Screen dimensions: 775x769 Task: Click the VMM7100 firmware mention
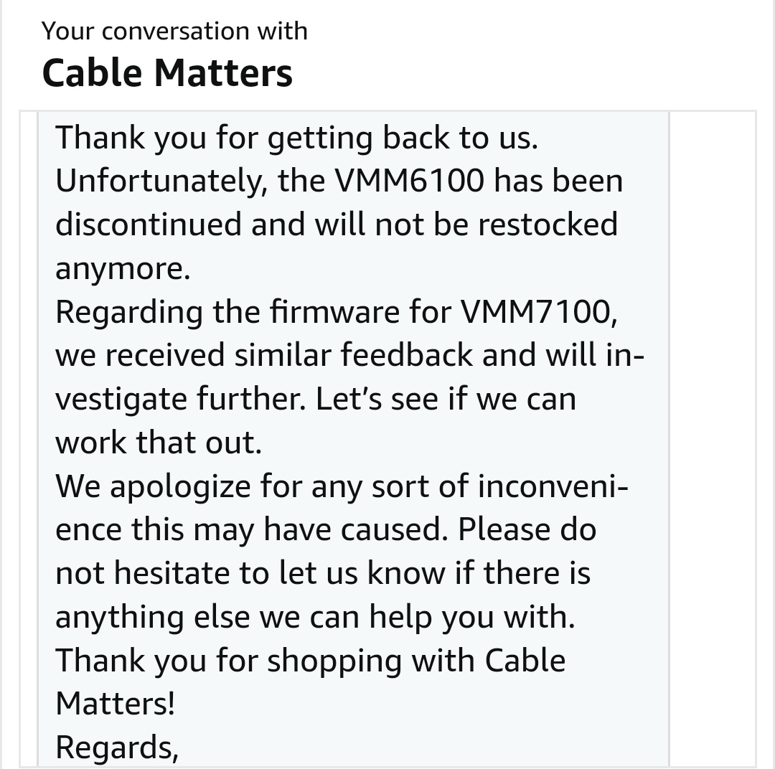[x=539, y=311]
